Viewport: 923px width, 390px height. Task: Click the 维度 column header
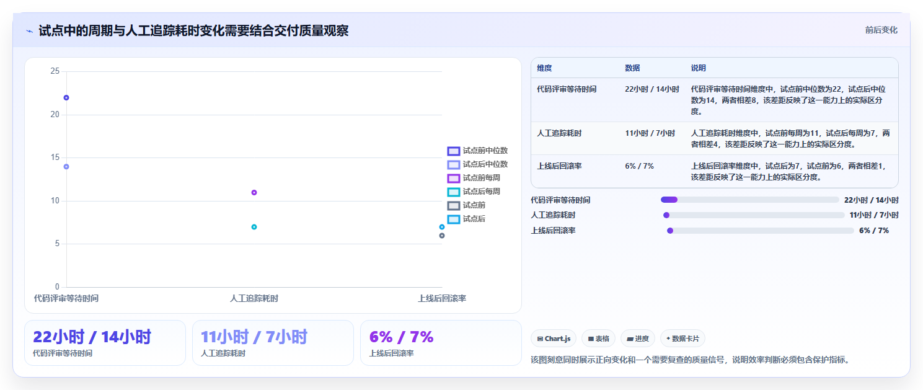545,68
